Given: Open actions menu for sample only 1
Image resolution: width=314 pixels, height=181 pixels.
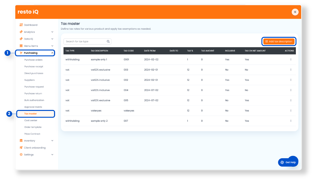Looking at the screenshot, I should pos(291,60).
